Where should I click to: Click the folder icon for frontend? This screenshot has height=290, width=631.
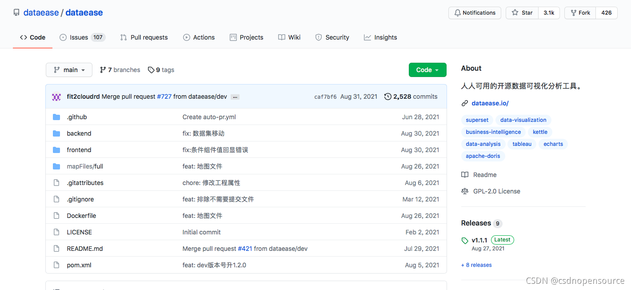(x=56, y=150)
